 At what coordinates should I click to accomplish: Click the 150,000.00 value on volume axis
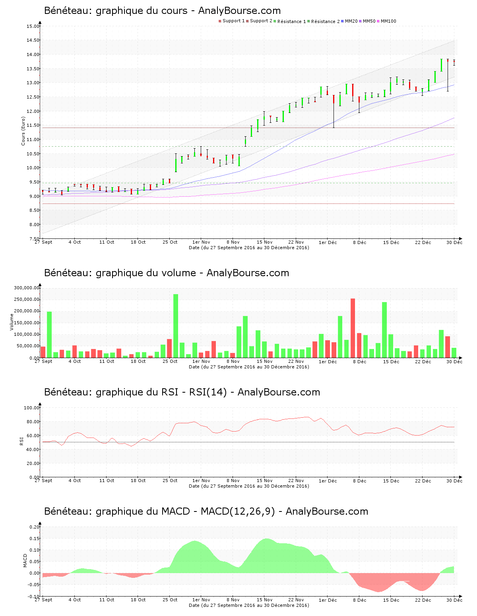coord(26,323)
